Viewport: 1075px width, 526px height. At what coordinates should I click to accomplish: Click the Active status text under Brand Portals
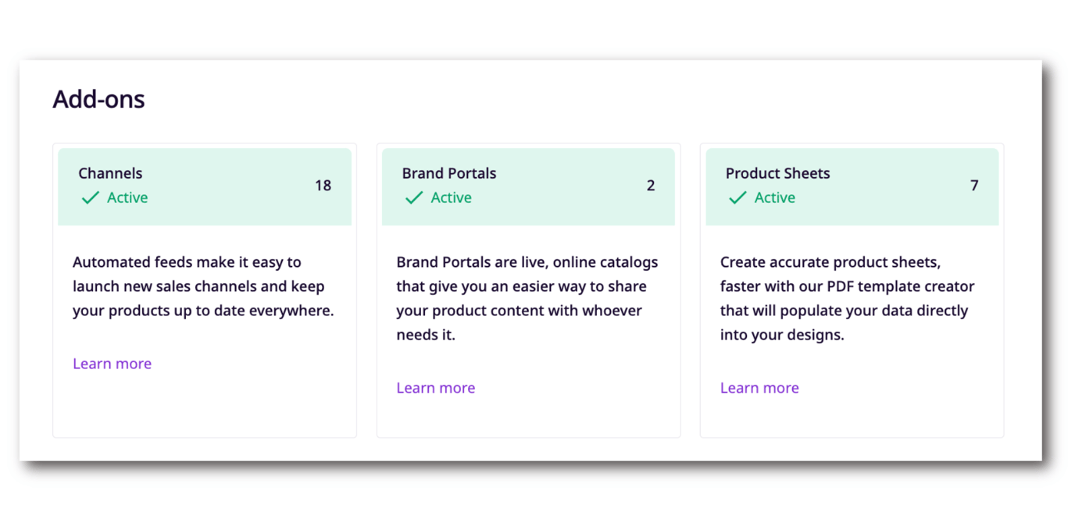451,198
